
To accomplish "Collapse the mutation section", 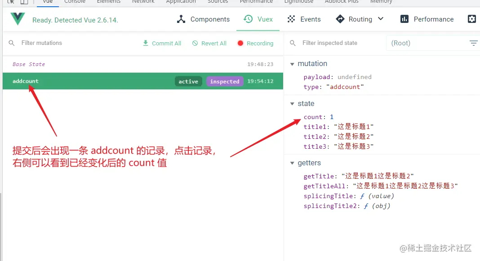I will click(292, 64).
